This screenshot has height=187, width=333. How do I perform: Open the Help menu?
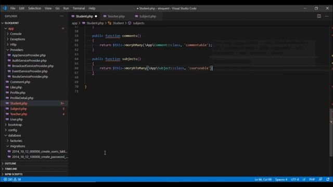click(92, 8)
